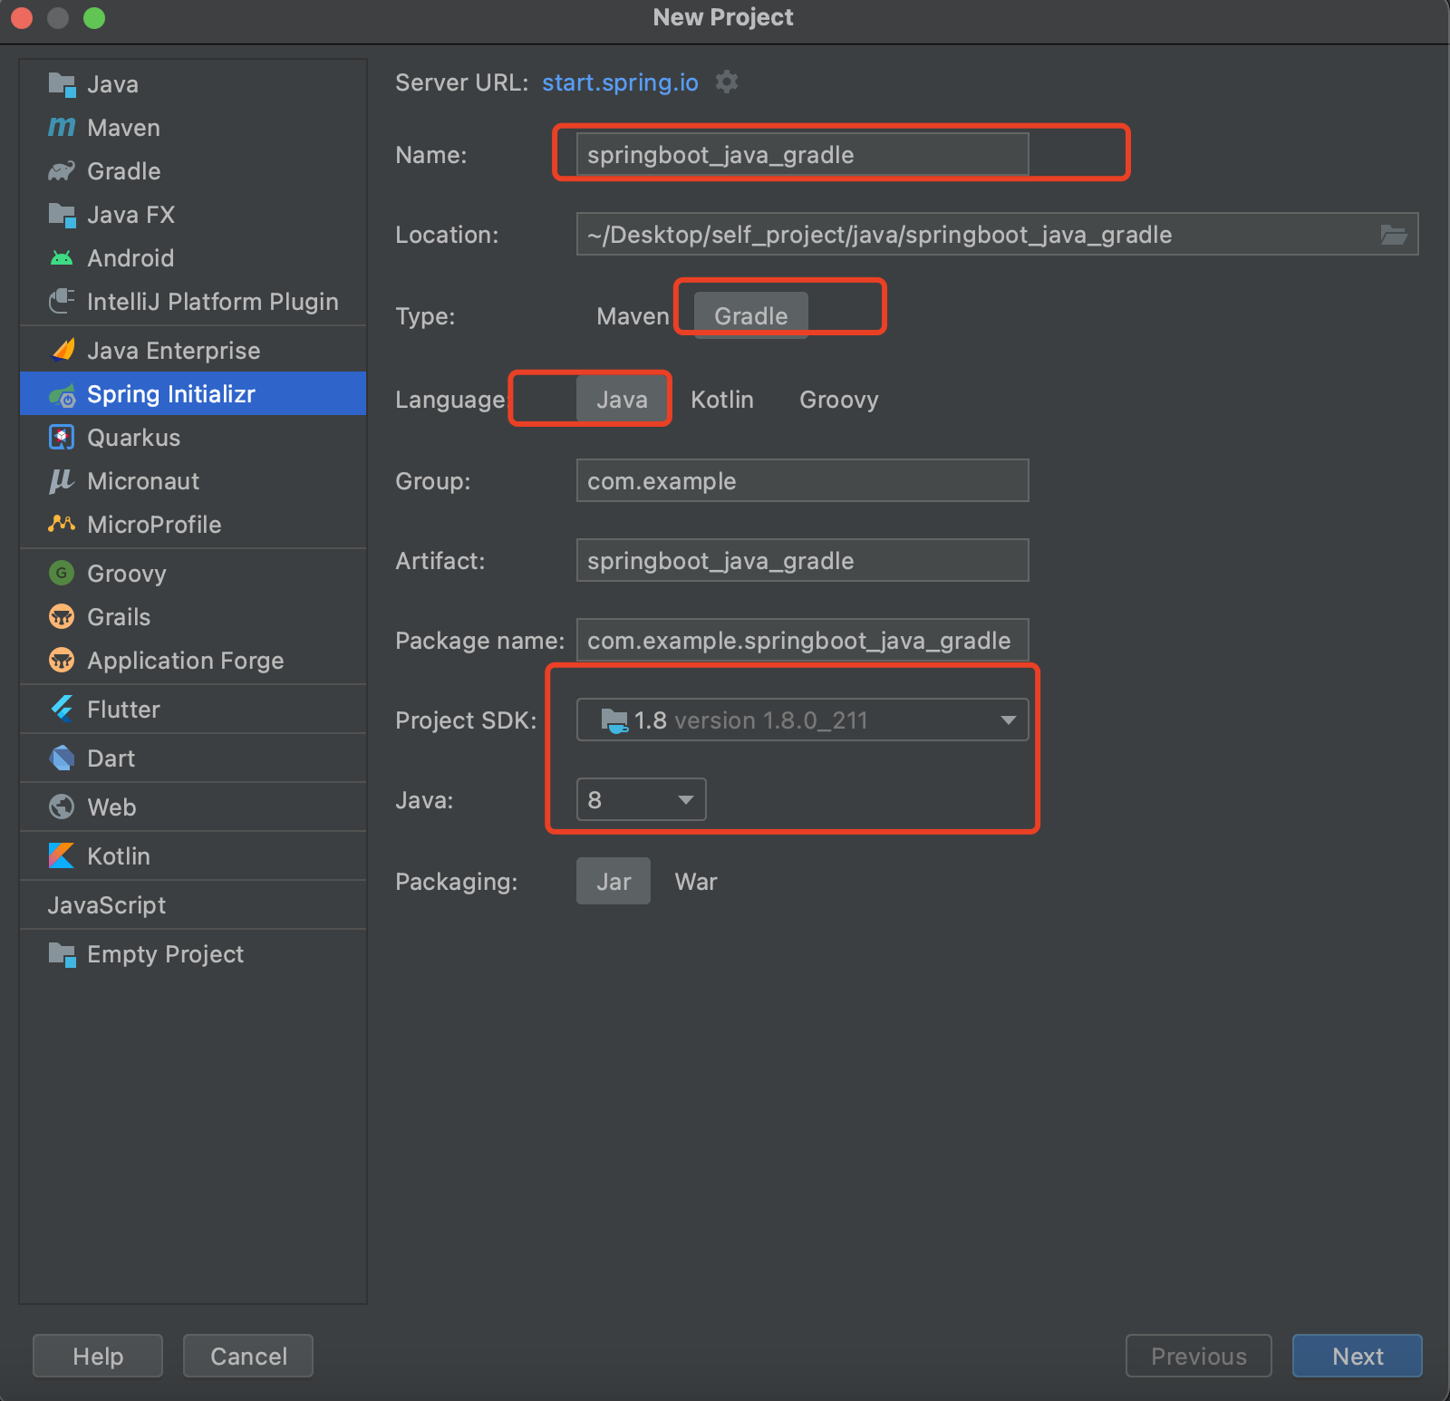The image size is (1450, 1401).
Task: Click the Android robot icon
Action: click(62, 258)
